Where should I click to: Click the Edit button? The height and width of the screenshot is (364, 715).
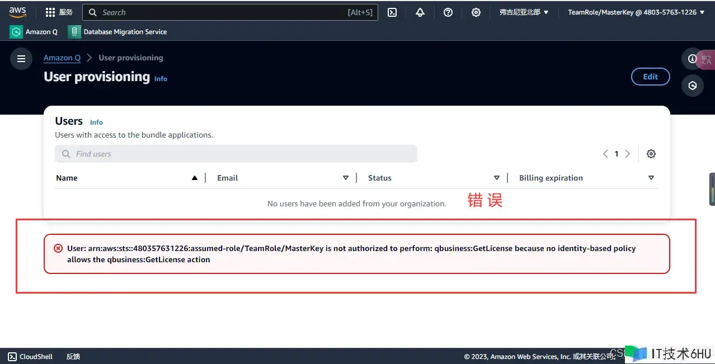pos(651,77)
